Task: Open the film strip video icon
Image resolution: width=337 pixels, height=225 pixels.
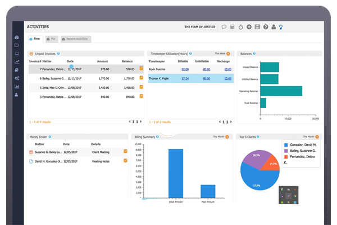Action: pos(257,27)
